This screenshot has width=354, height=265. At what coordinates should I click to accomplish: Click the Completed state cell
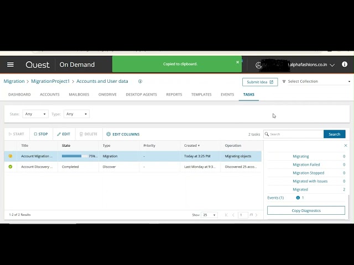tap(70, 167)
